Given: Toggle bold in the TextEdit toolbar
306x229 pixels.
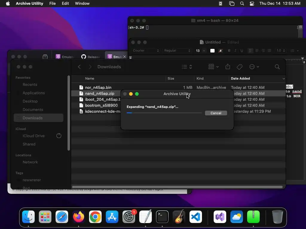Looking at the screenshot, I should [x=229, y=51].
